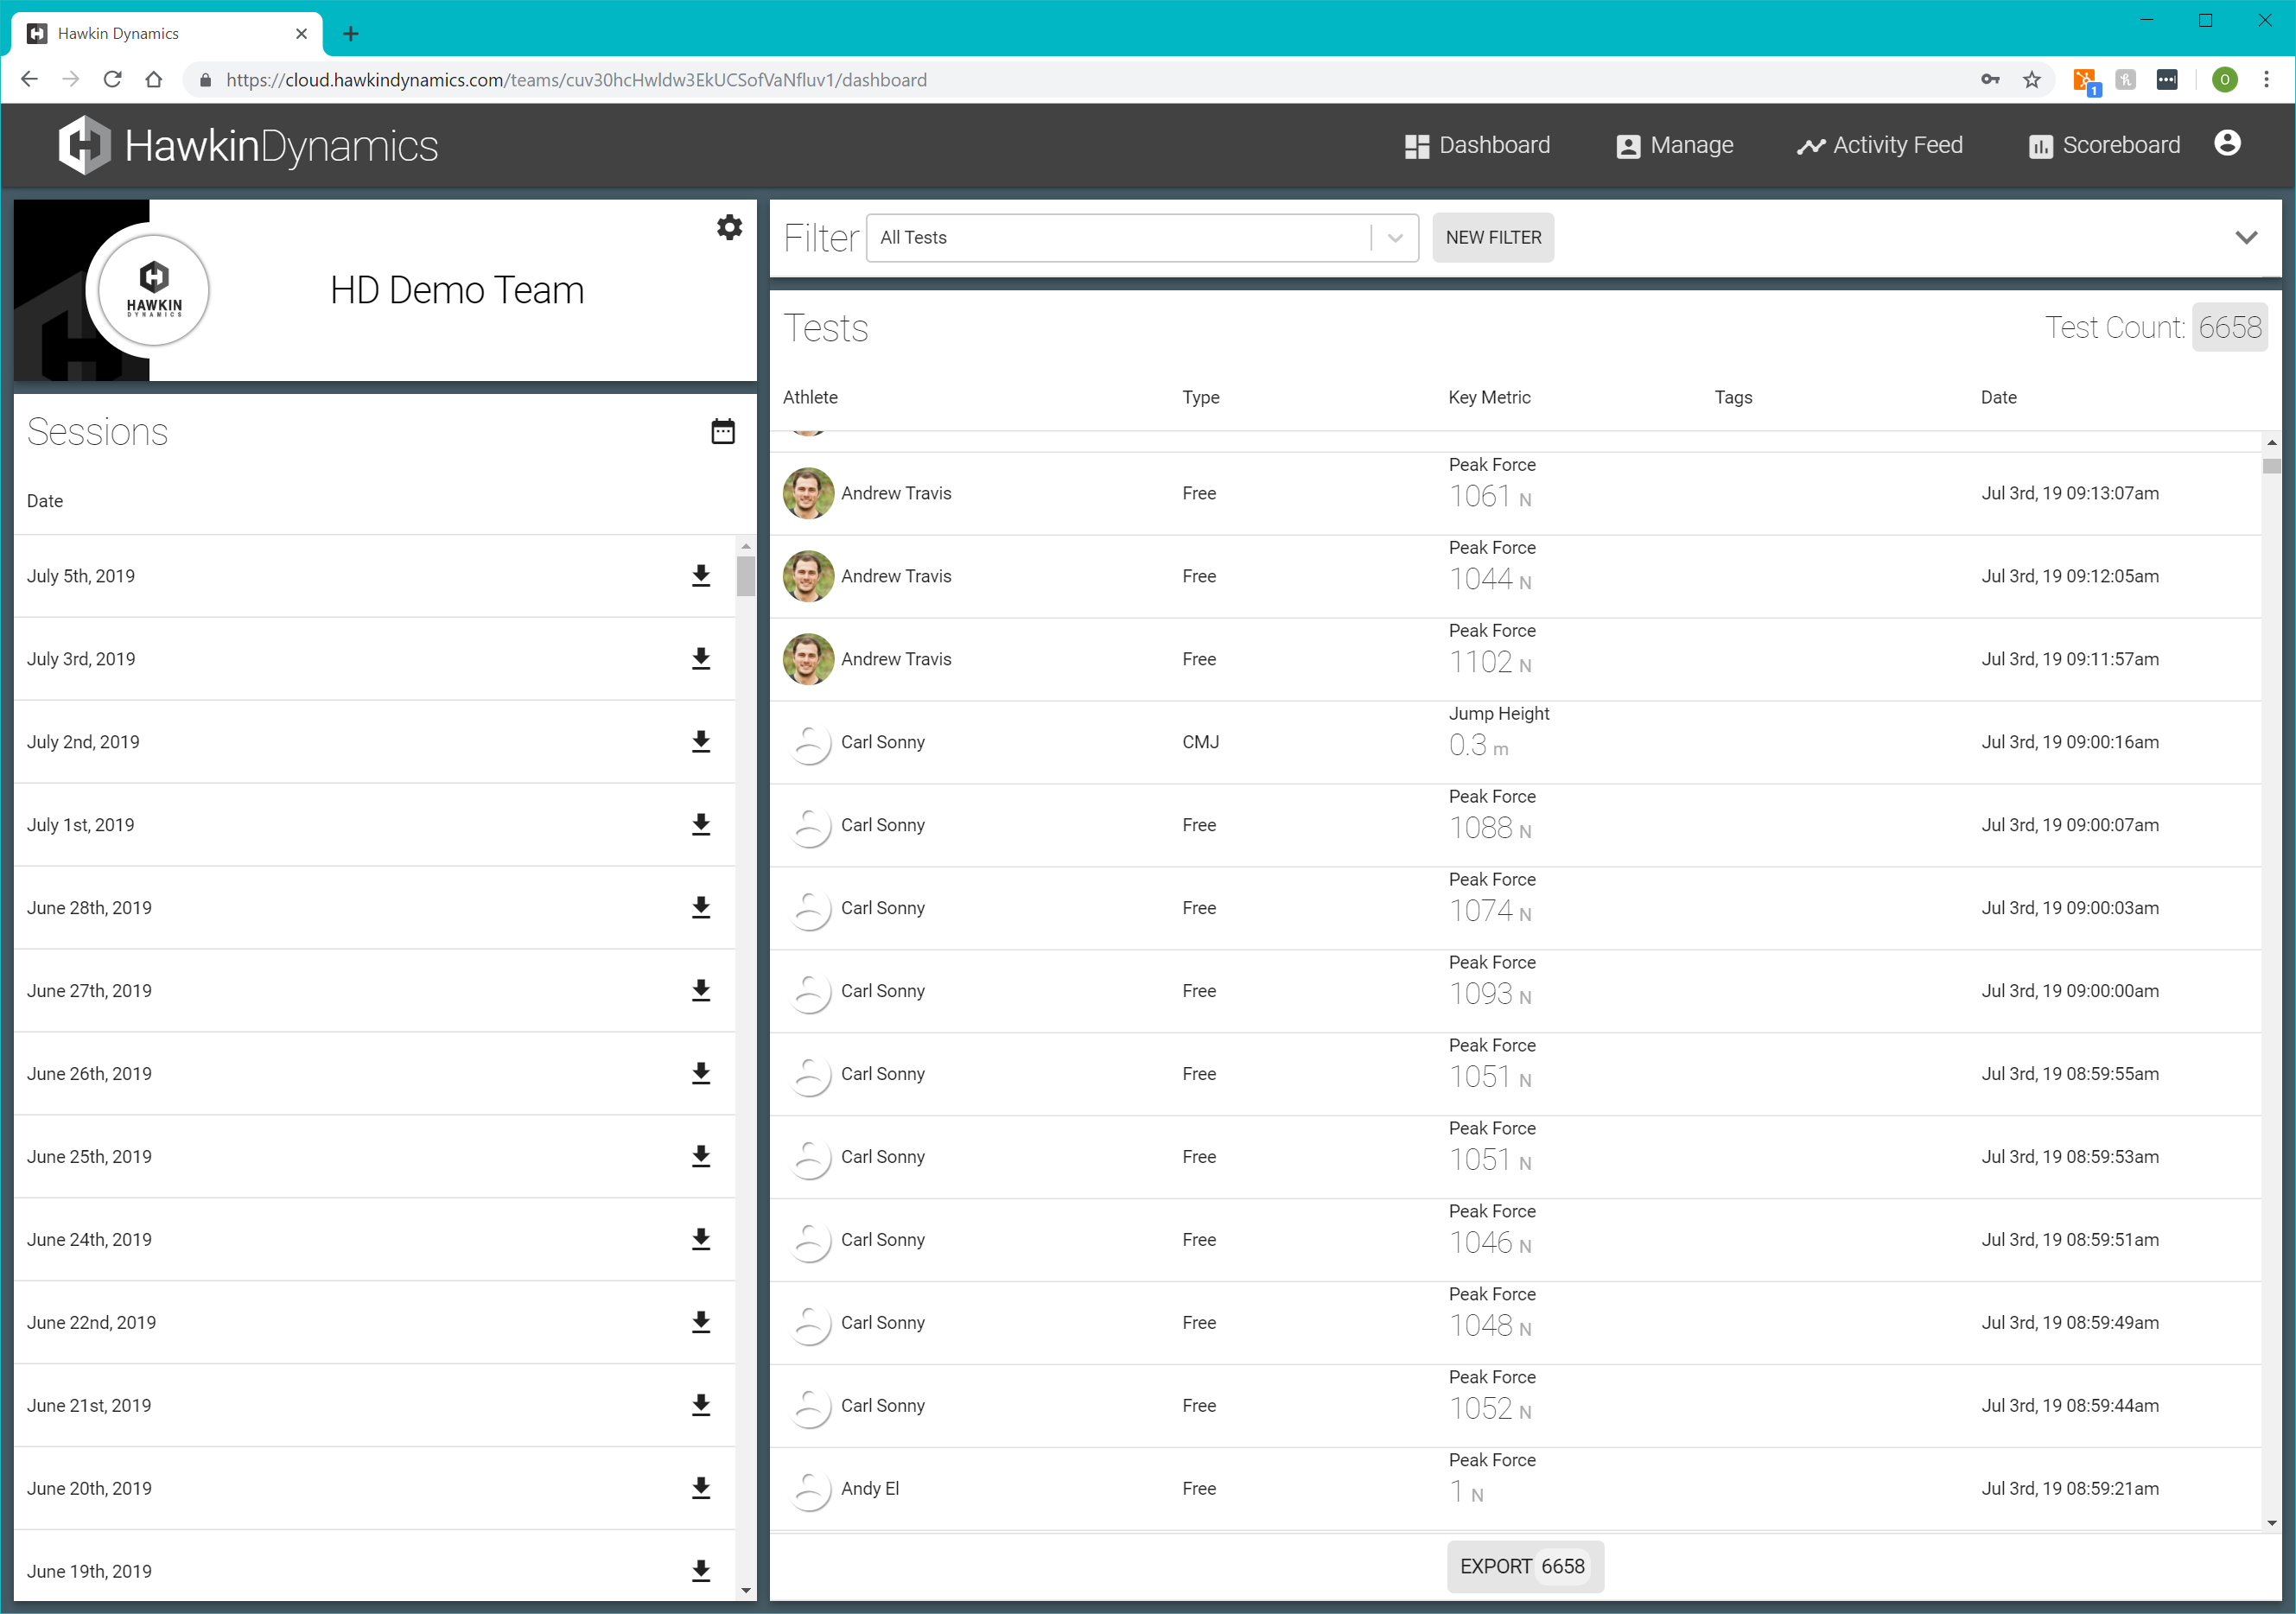Click the Tags column header
This screenshot has width=2296, height=1614.
point(1733,397)
